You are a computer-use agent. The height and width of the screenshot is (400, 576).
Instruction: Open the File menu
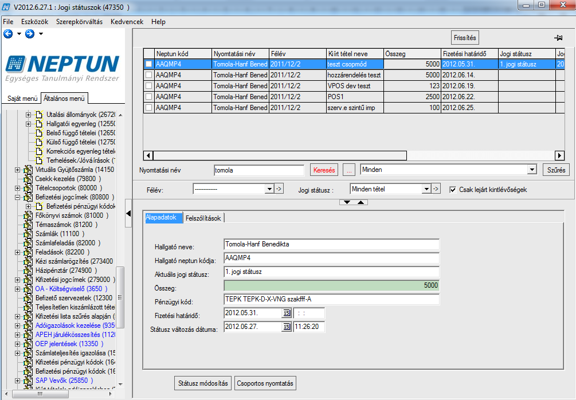(x=8, y=22)
